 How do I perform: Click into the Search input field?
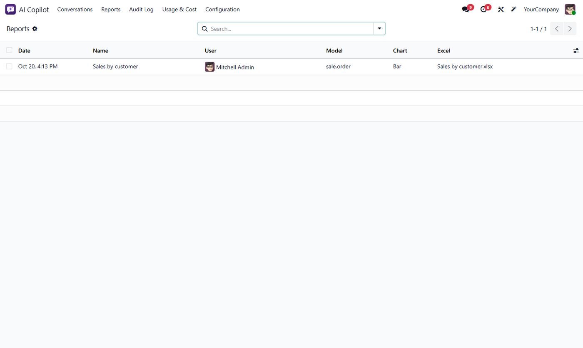click(x=290, y=29)
